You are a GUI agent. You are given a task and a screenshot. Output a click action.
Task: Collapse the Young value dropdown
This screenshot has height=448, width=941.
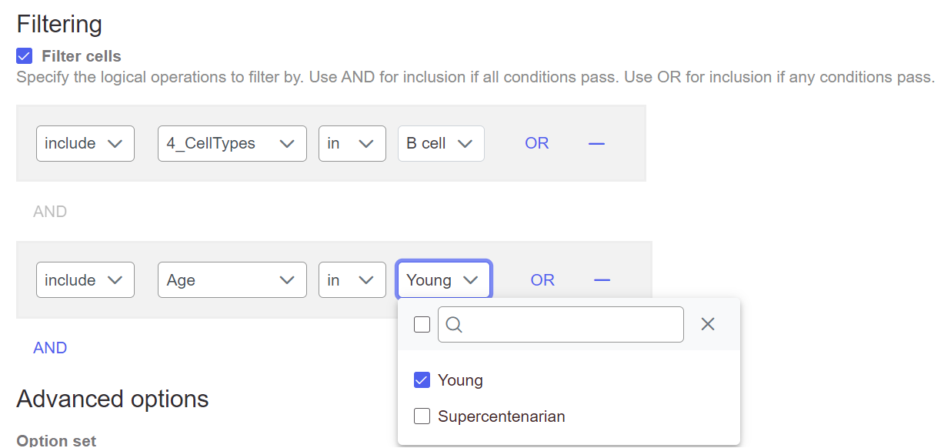click(444, 280)
